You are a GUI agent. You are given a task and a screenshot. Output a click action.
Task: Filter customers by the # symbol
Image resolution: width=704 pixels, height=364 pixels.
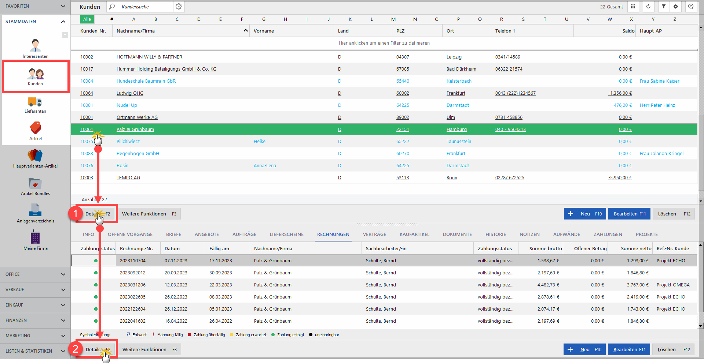[x=112, y=19]
